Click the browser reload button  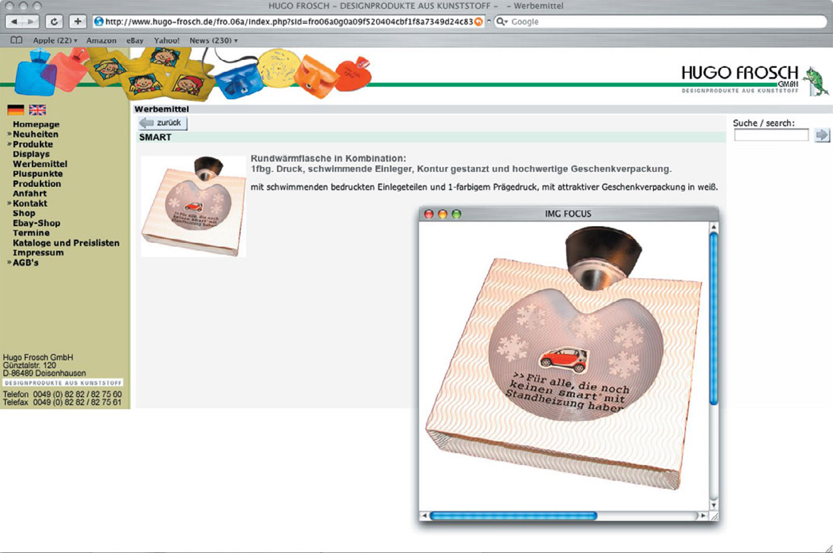pos(55,21)
